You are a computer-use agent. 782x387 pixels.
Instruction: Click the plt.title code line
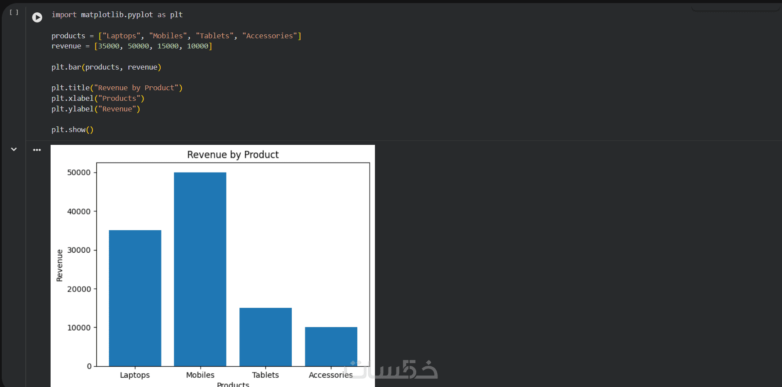(117, 88)
